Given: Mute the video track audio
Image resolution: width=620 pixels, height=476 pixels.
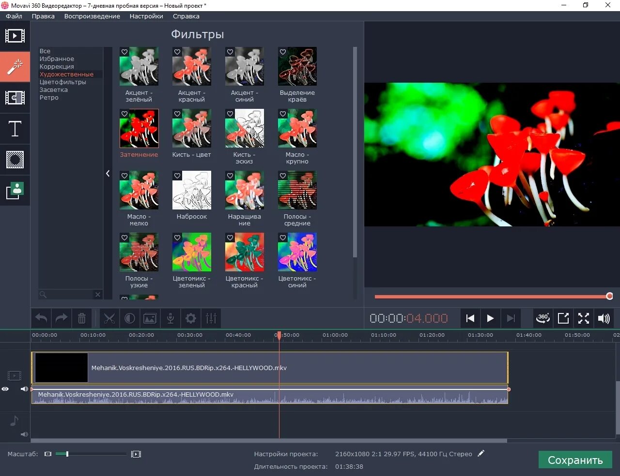Looking at the screenshot, I should 24,389.
